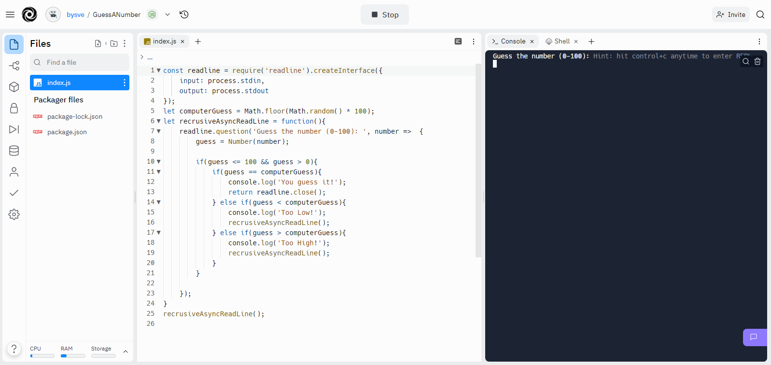
Task: Open the bysve profile link
Action: pyautogui.click(x=75, y=15)
